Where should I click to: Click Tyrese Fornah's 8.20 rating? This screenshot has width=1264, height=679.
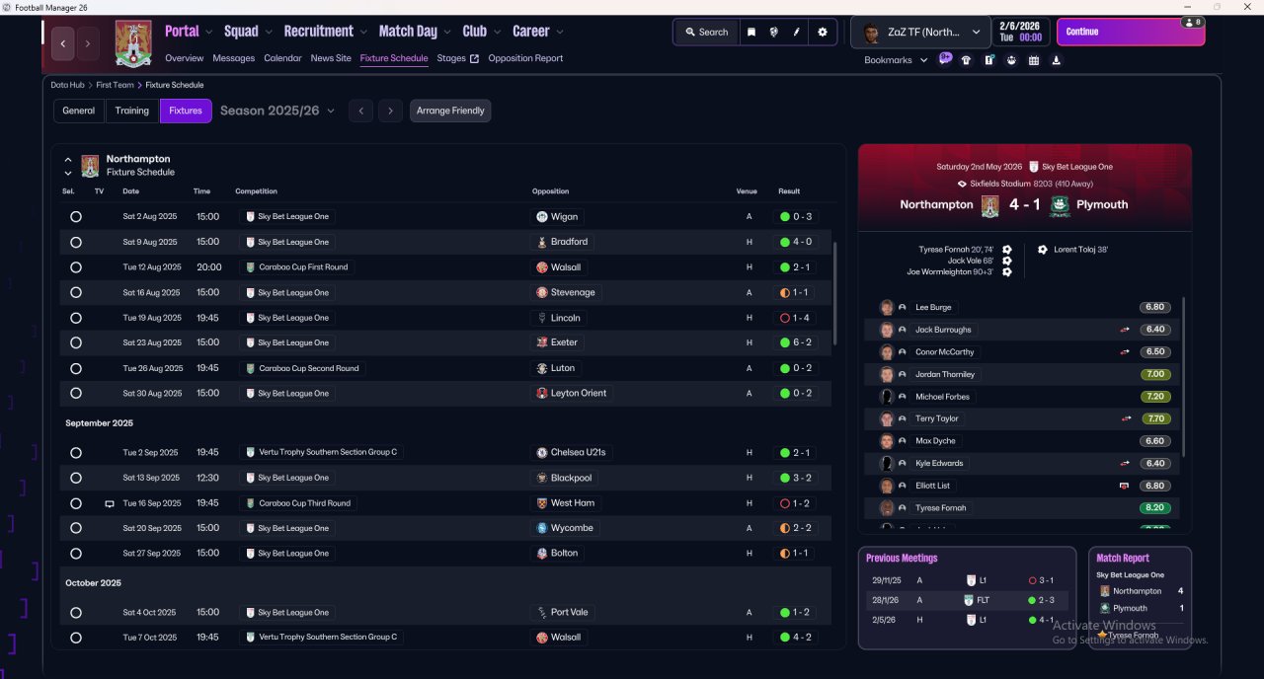pyautogui.click(x=1154, y=508)
